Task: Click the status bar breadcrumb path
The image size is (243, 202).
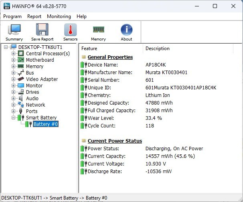Action: [x=54, y=198]
